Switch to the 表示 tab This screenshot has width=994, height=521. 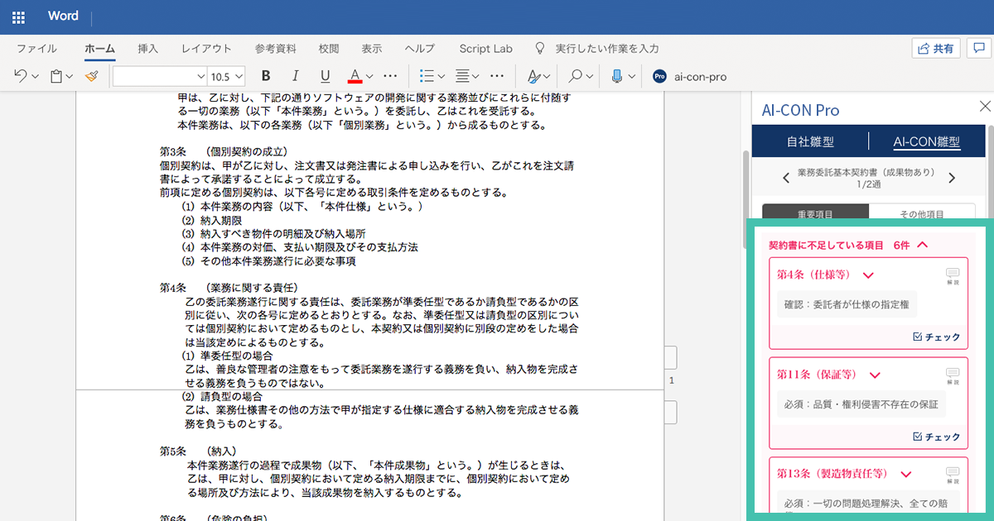tap(372, 49)
